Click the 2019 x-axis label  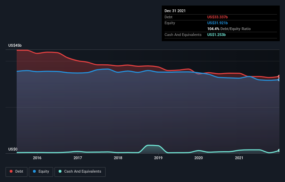coord(158,158)
